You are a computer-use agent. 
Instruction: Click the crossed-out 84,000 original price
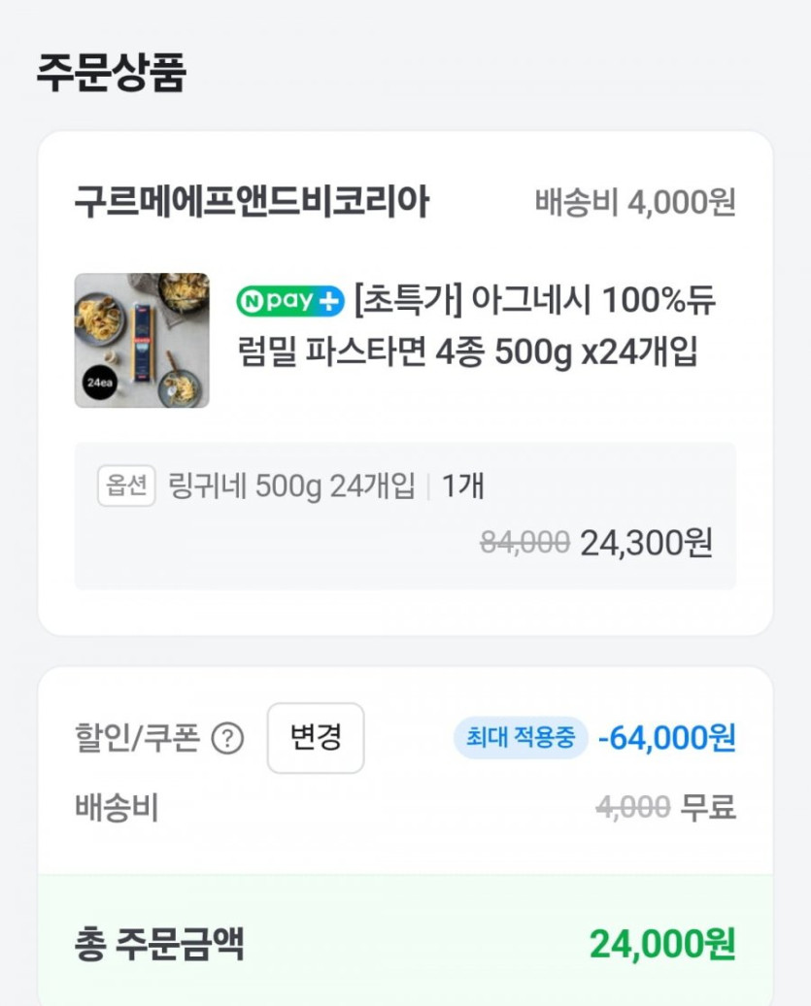coord(524,544)
